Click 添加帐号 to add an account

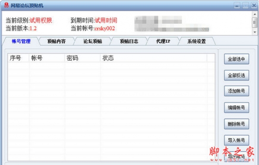click(237, 91)
